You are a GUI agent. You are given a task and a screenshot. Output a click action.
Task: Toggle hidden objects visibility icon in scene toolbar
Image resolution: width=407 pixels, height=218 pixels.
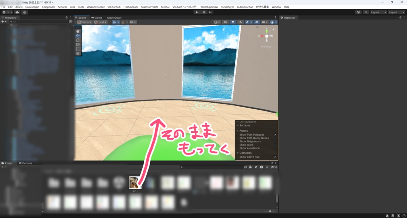pyautogui.click(x=257, y=22)
